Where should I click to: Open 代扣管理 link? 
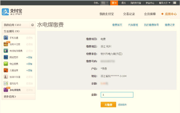pos(133,25)
